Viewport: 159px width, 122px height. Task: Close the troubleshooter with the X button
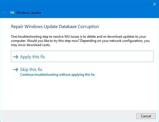(154, 4)
